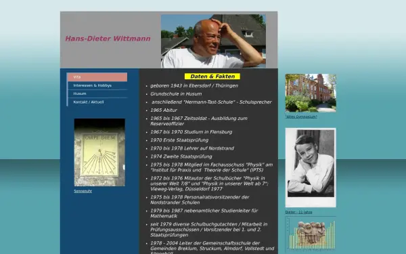Click the 1972 bis 1976 Mitautor Schulbücher entry
Screen dimensions: 406x254
pos(209,184)
